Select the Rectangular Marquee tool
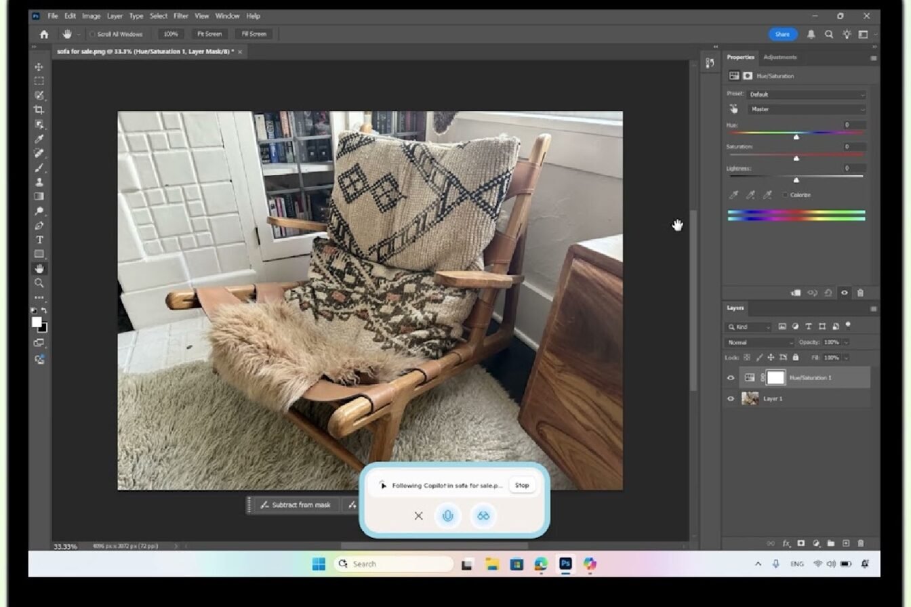This screenshot has height=607, width=911. [x=39, y=81]
